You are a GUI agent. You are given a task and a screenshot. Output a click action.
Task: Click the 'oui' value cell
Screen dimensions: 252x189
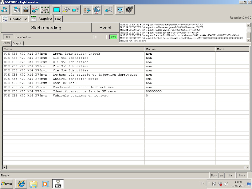[x=180, y=79]
